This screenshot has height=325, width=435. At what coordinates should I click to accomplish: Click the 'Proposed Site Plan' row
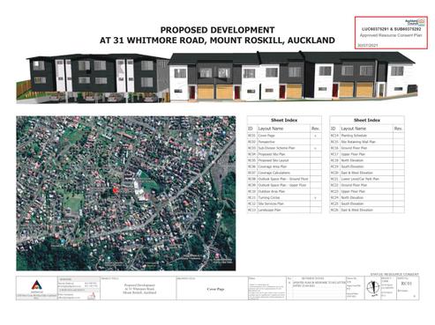tap(284, 154)
